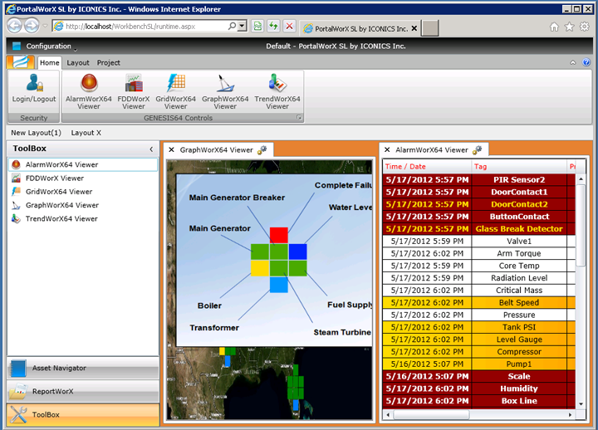Select the New Layout(1) layout tab

(36, 133)
